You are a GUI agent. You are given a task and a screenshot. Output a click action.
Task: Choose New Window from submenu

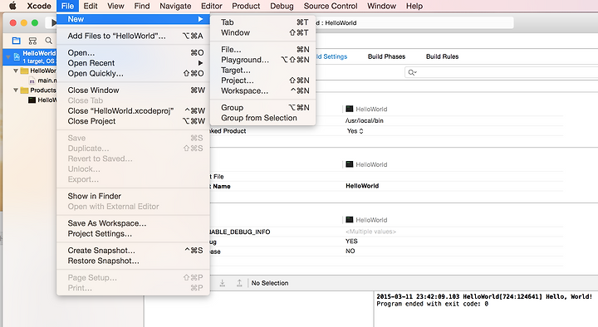pos(263,32)
